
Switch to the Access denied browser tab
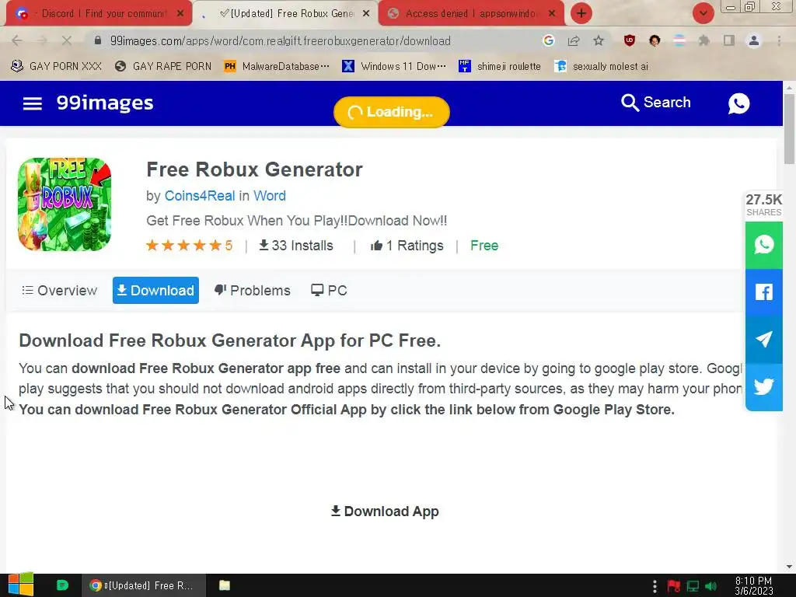[x=471, y=13]
